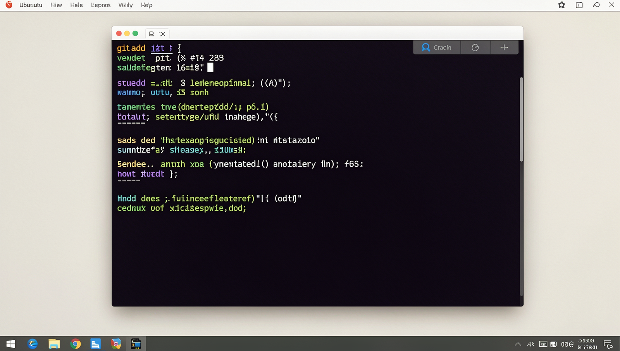Viewport: 620px width, 351px height.
Task: Click the network icon in system tray
Action: point(531,344)
